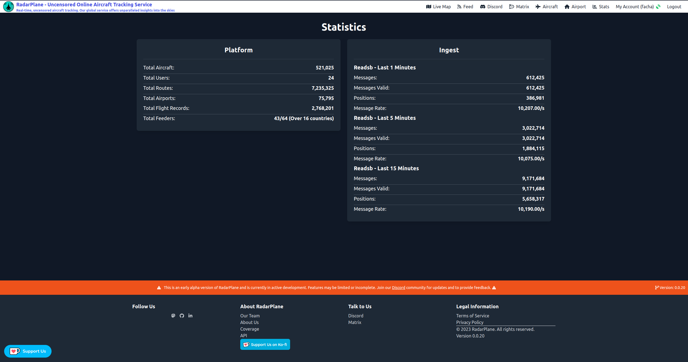Open the GitHub icon under Follow Us
The width and height of the screenshot is (688, 362).
[182, 316]
